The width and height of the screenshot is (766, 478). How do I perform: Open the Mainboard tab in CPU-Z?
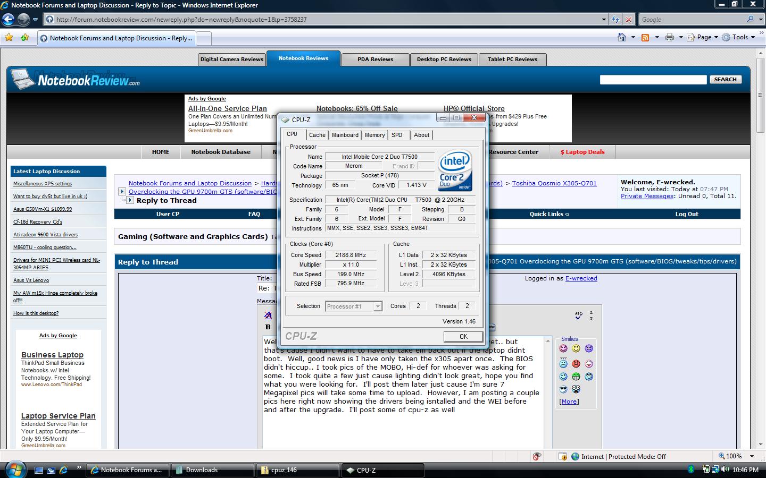pos(345,135)
